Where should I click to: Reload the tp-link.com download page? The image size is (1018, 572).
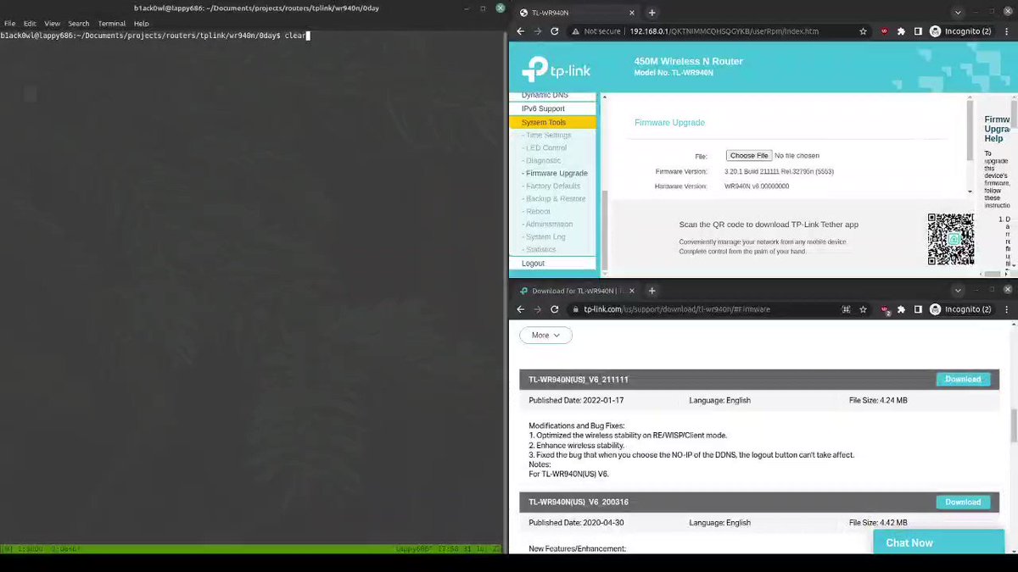(555, 309)
